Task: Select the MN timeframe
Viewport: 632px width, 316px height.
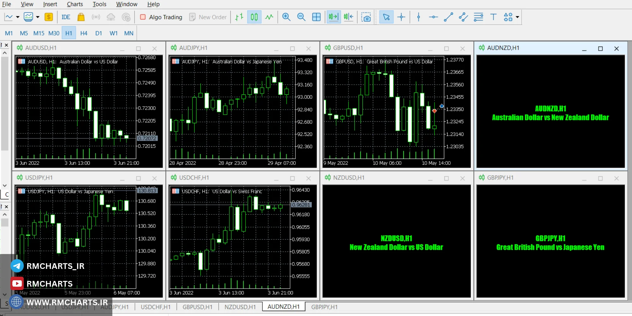Action: (129, 33)
